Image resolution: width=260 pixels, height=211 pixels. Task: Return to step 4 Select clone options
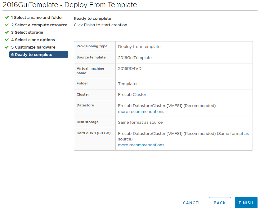33,40
